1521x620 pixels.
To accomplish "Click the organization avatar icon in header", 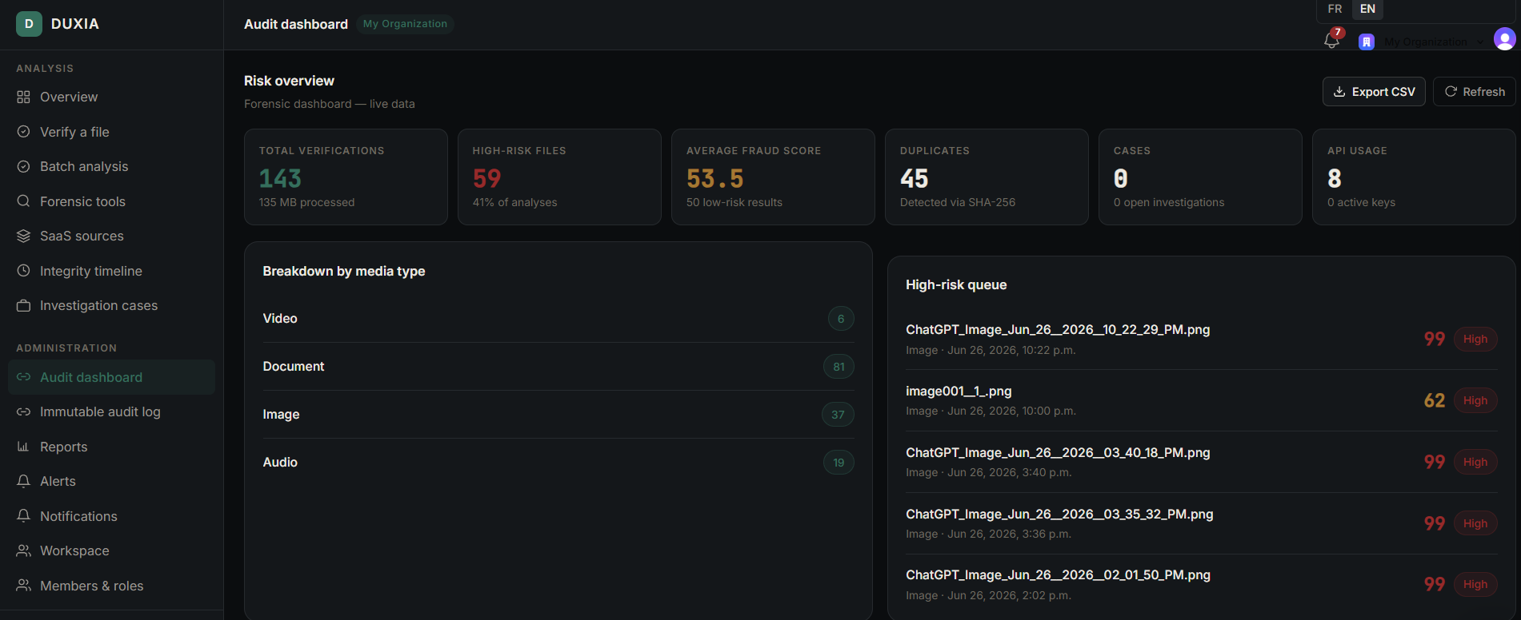I will click(x=1367, y=42).
